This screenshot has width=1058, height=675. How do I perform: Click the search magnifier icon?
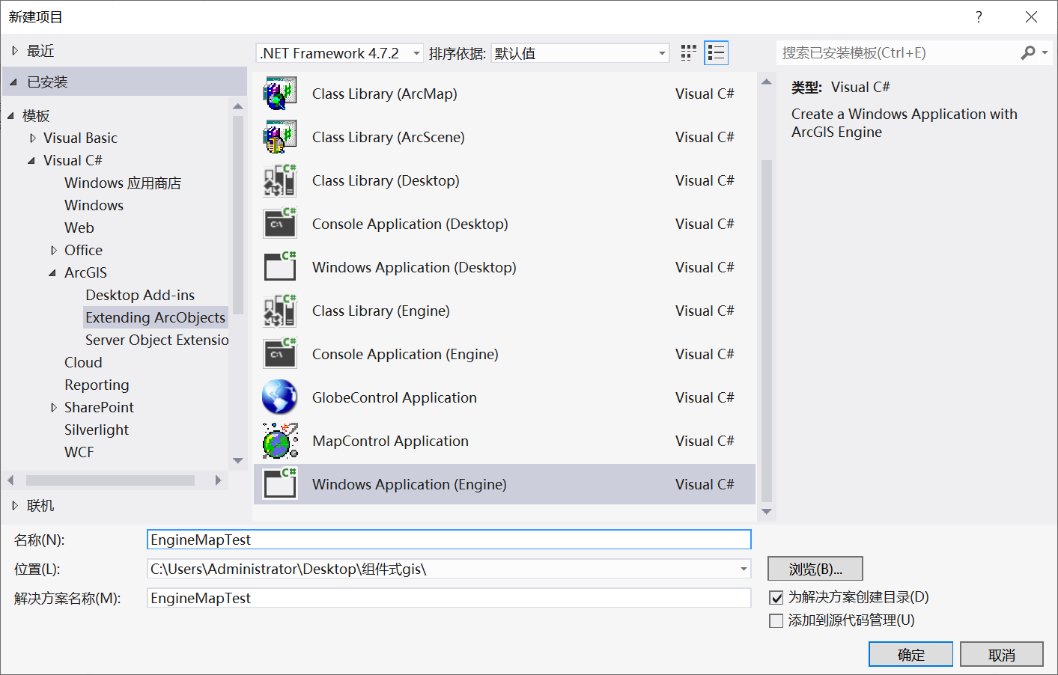1028,52
